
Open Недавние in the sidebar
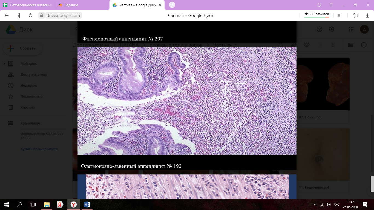pyautogui.click(x=29, y=86)
